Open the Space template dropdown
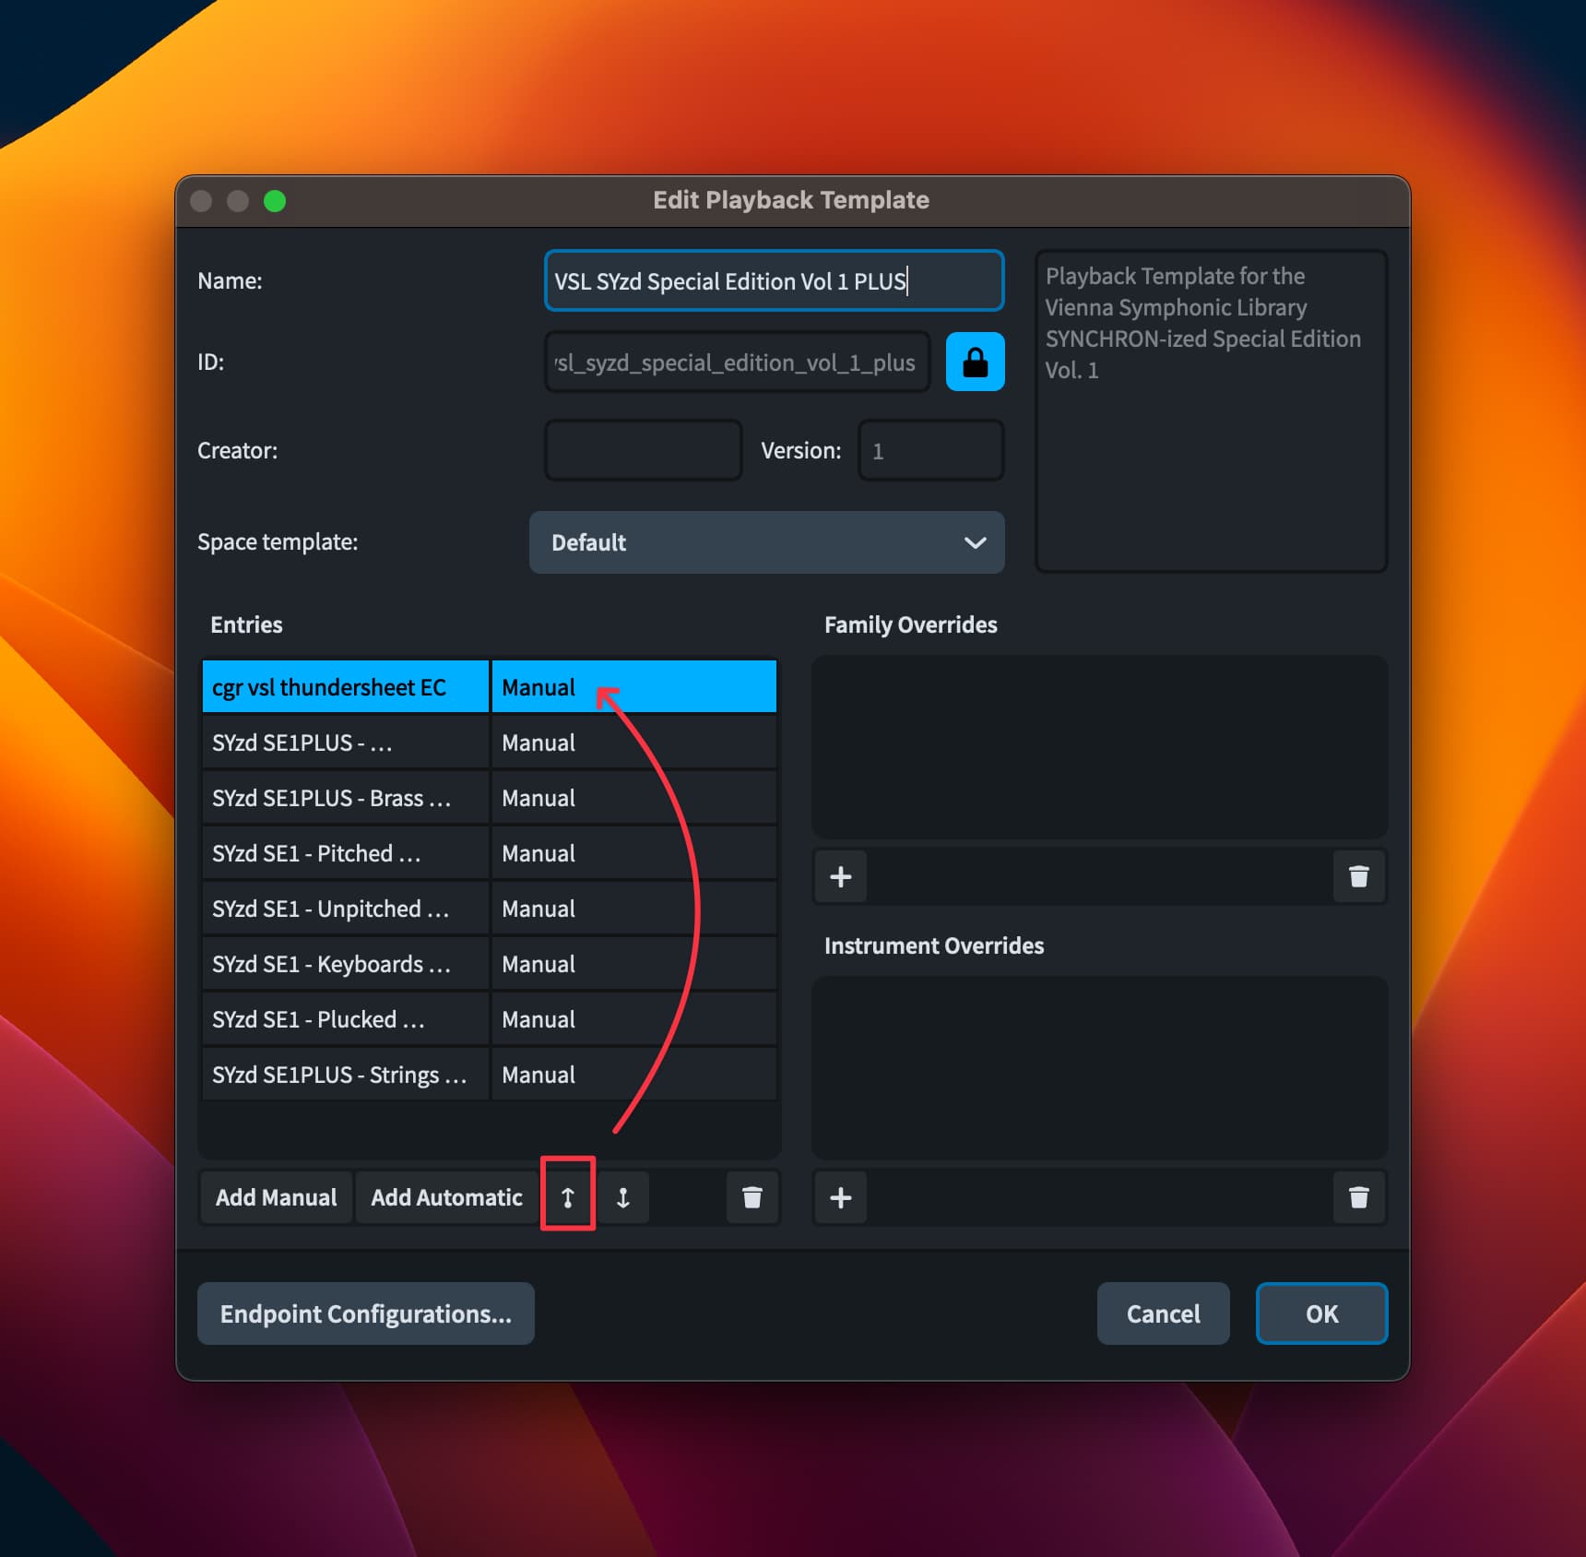This screenshot has width=1586, height=1557. [x=766, y=542]
